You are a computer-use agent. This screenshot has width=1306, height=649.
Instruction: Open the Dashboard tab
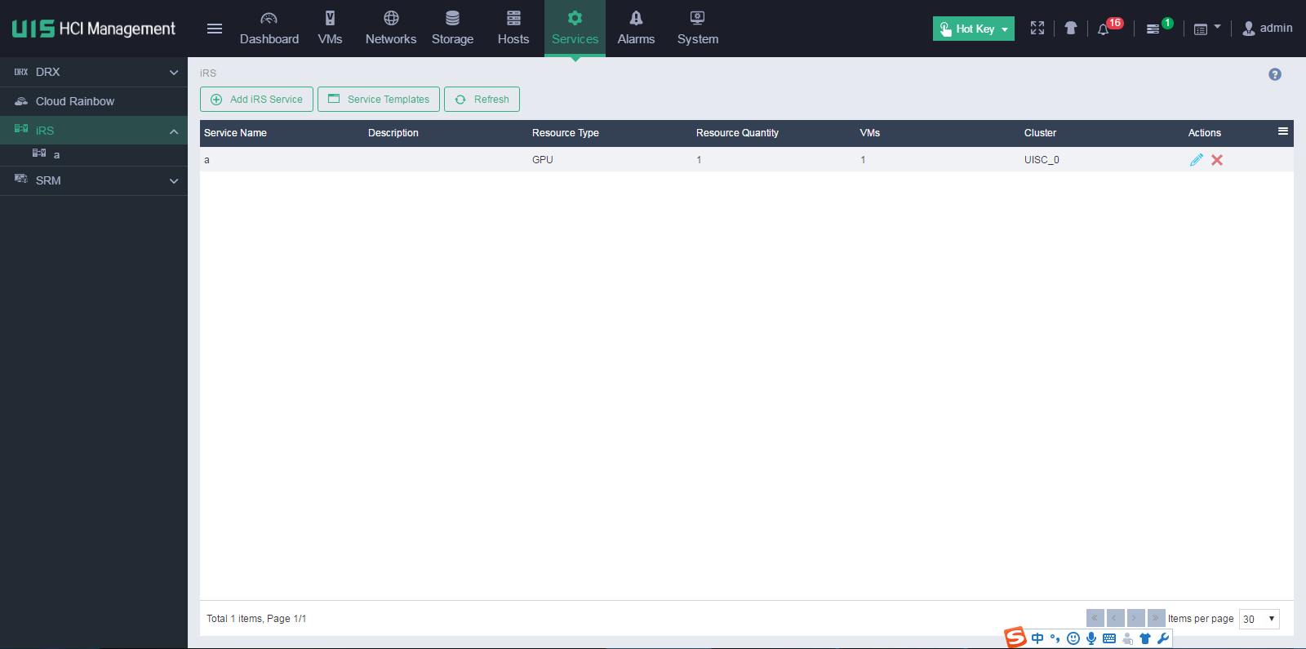269,29
